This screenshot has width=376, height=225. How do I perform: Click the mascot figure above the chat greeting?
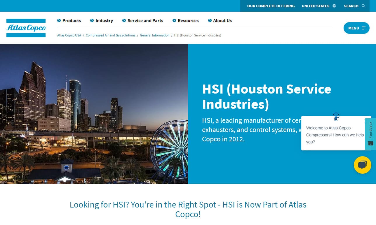tap(336, 116)
